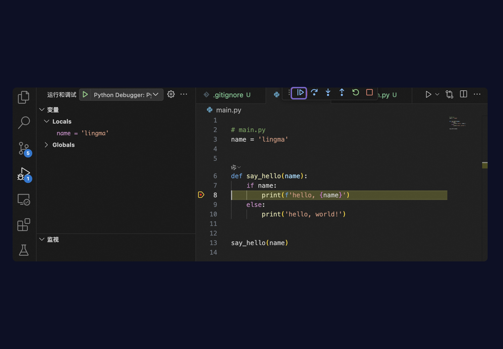This screenshot has height=349, width=503.
Task: Click the 'if name:' line of code
Action: pyautogui.click(x=261, y=186)
